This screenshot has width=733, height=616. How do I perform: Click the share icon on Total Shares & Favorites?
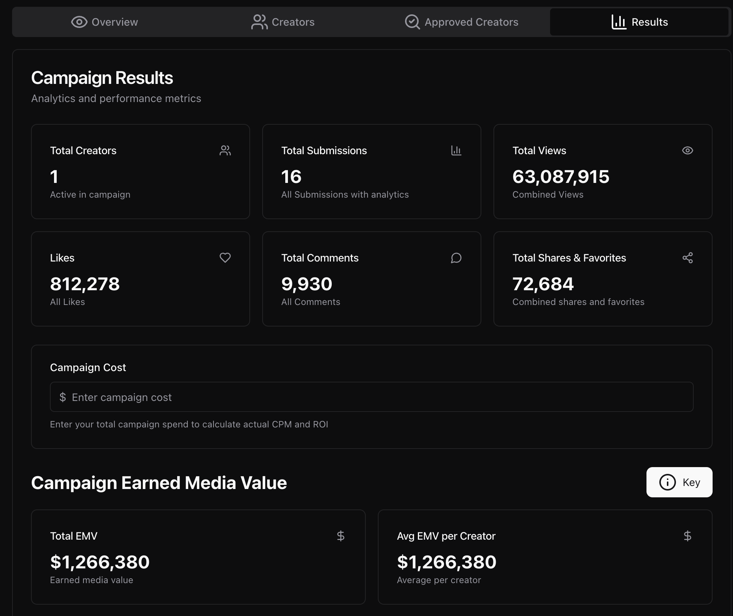tap(688, 257)
